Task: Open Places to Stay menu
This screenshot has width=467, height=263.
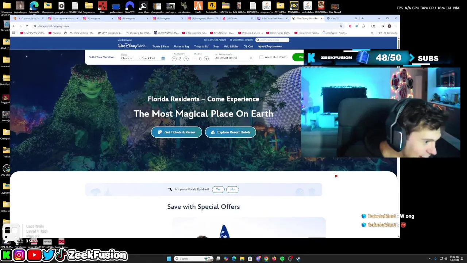Action: click(x=181, y=46)
